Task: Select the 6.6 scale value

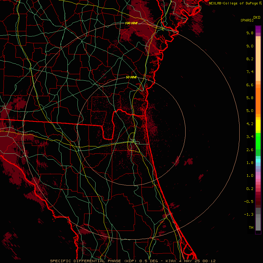Action: coord(250,85)
